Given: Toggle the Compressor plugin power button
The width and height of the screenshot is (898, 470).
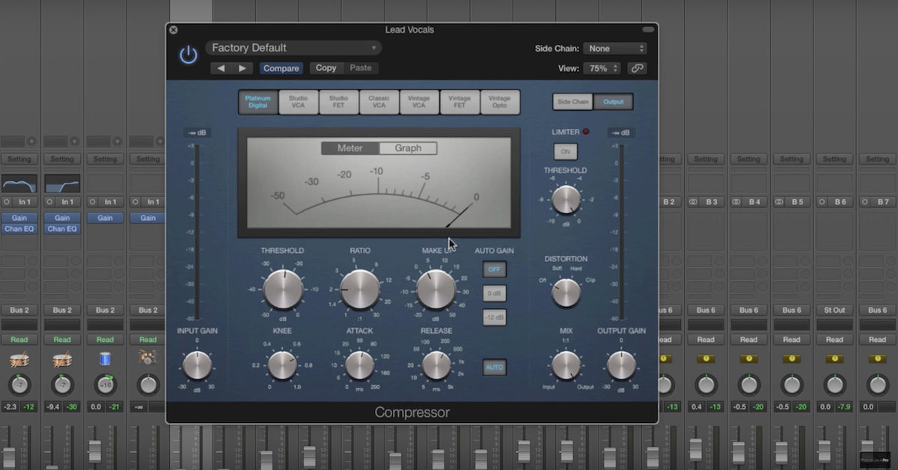Looking at the screenshot, I should pos(188,55).
